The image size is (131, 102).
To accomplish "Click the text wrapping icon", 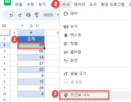I will (x=66, y=52).
